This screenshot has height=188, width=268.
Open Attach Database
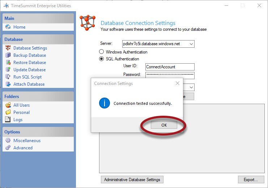point(29,84)
